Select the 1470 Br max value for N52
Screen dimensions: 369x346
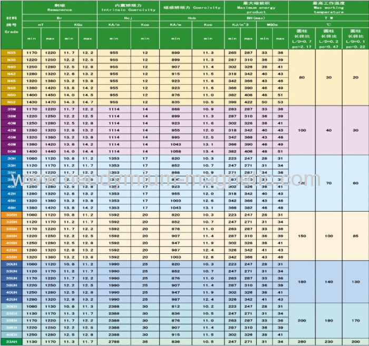pyautogui.click(x=51, y=102)
